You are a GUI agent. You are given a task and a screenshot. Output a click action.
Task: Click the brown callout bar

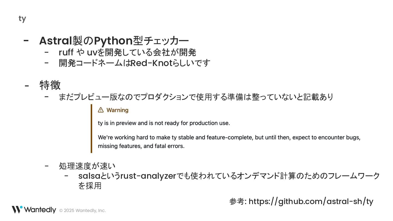click(x=91, y=129)
